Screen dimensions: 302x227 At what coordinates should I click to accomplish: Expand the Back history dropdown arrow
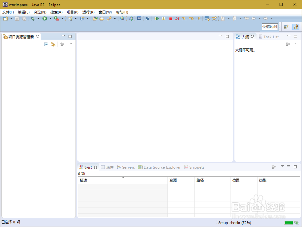pos(259,19)
